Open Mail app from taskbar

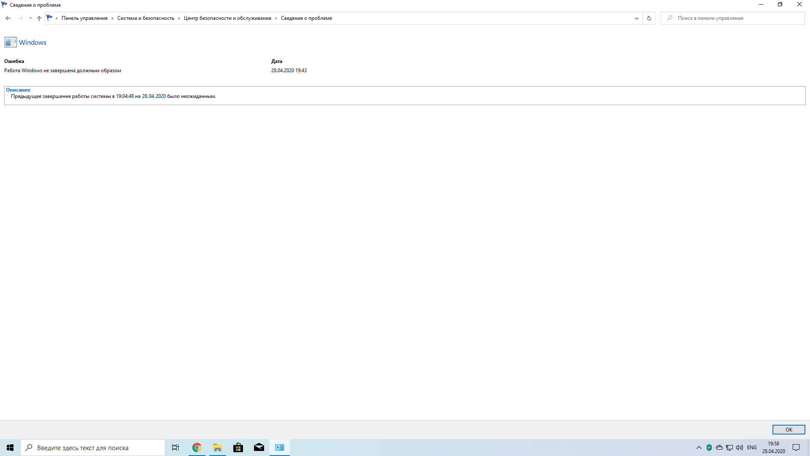tap(259, 448)
